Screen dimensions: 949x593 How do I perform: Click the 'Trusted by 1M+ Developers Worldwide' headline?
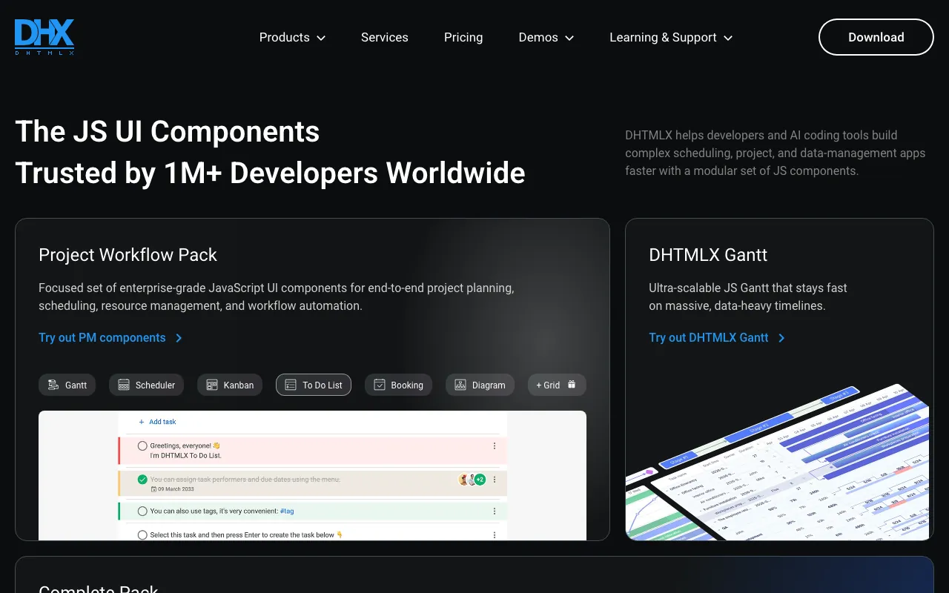coord(270,173)
